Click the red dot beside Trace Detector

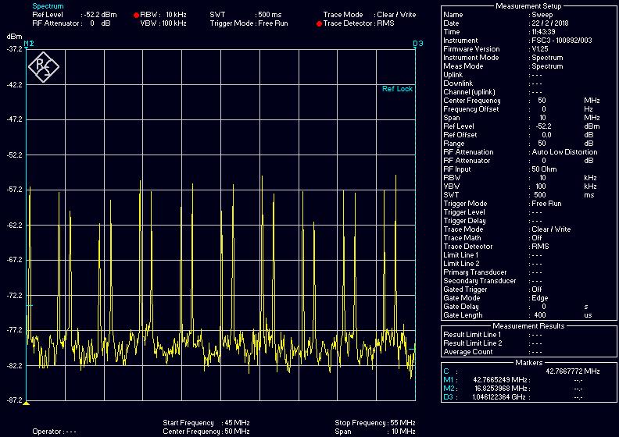click(319, 24)
